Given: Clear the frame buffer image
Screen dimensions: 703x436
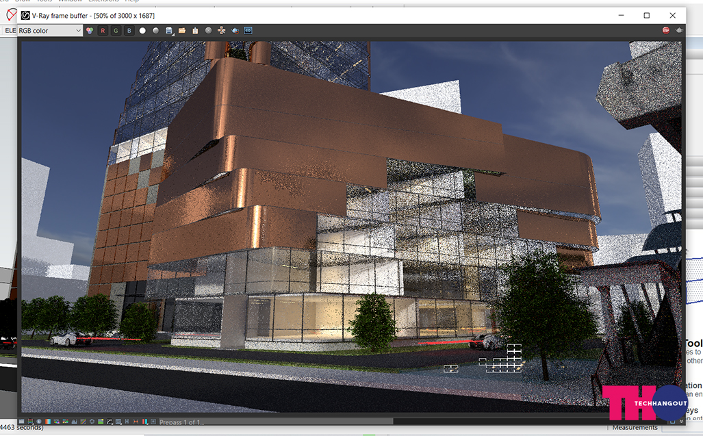Looking at the screenshot, I should 209,31.
